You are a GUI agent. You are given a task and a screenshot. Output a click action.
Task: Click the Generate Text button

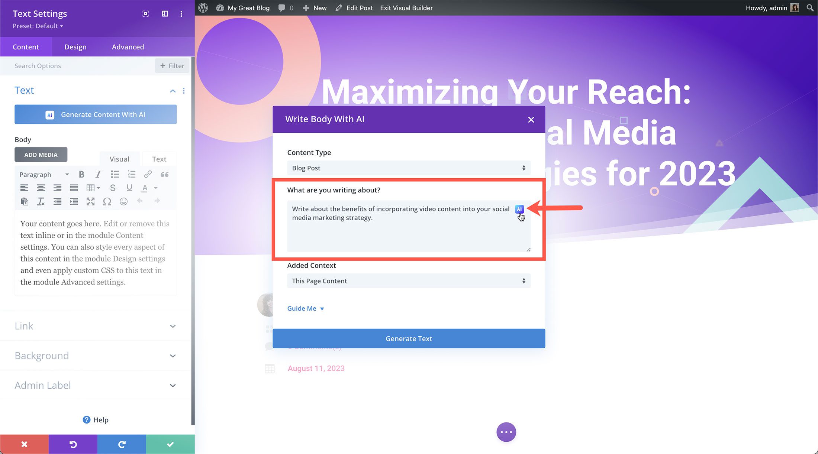(408, 338)
